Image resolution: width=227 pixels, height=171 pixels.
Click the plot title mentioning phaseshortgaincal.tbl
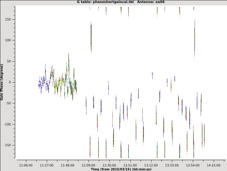tap(121, 2)
